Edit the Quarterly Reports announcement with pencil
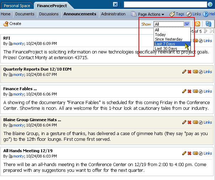The width and height of the screenshot is (215, 180). (184, 72)
